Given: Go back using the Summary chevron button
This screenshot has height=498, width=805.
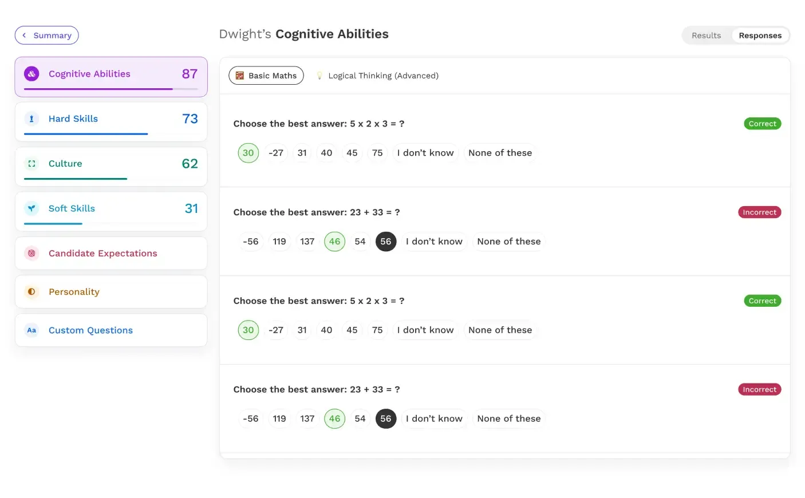Looking at the screenshot, I should coord(47,35).
